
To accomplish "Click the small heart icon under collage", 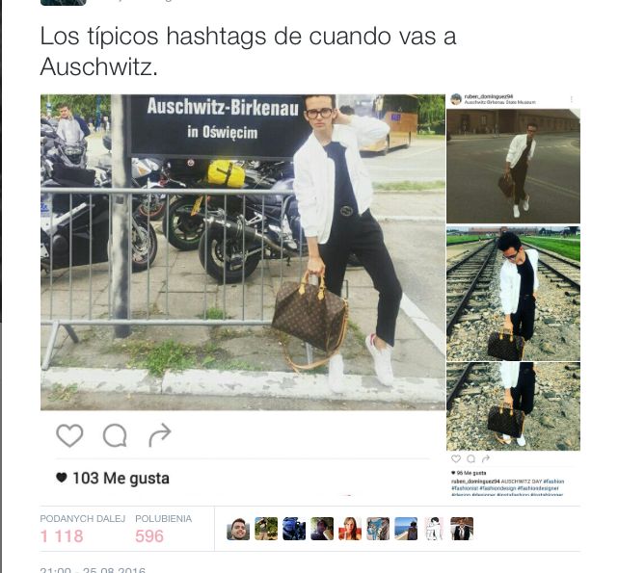I will point(456,458).
